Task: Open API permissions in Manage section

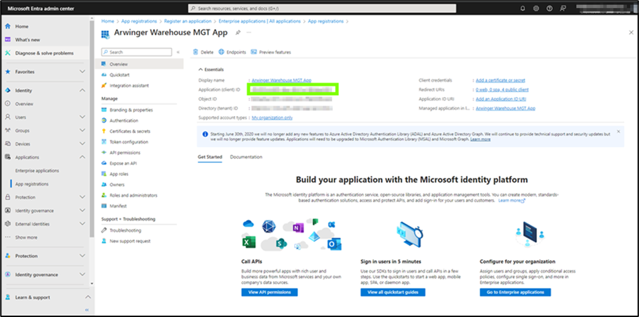Action: [124, 152]
